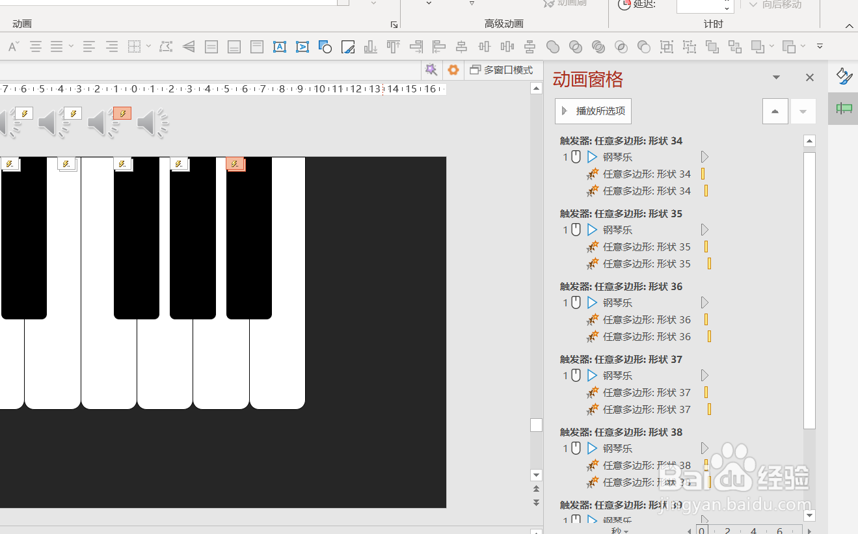Click the ungroup objects icon
Image resolution: width=858 pixels, height=534 pixels.
(690, 47)
